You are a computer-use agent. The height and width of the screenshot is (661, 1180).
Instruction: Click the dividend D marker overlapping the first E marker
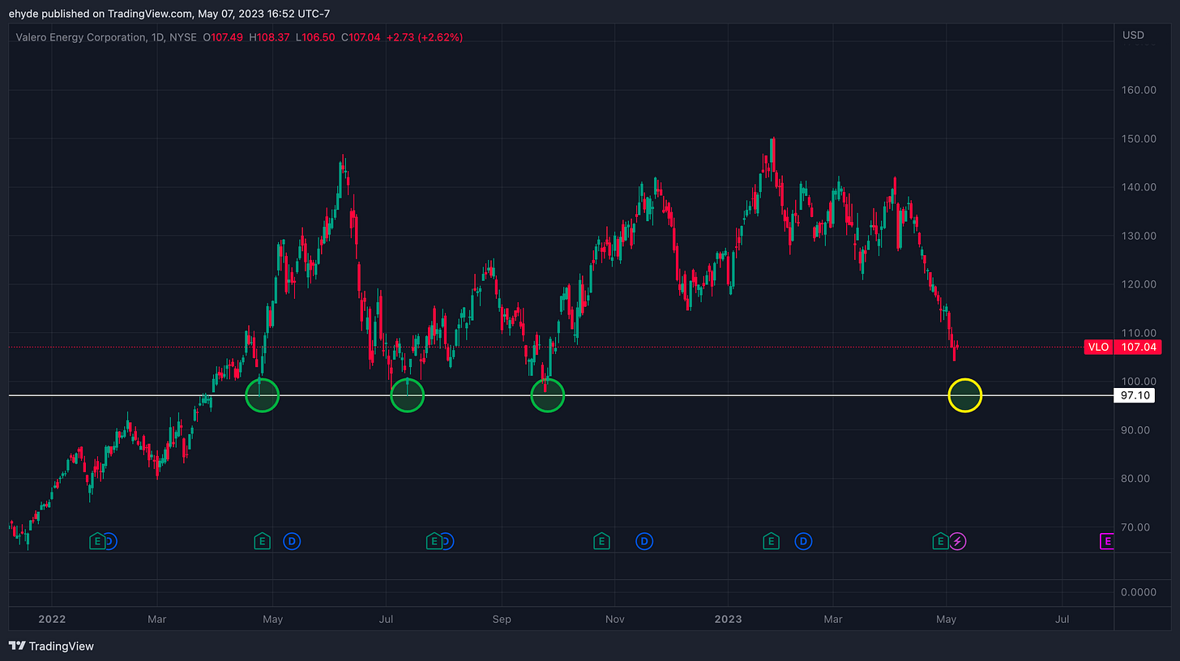110,541
